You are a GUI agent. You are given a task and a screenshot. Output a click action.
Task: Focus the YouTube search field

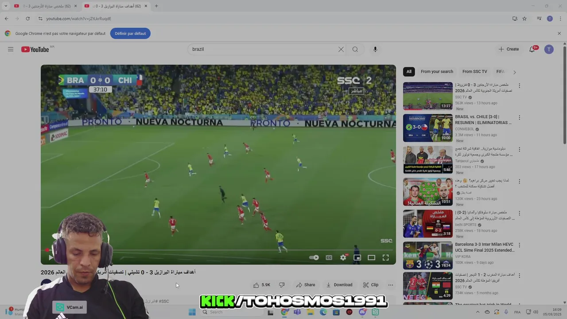pyautogui.click(x=264, y=49)
